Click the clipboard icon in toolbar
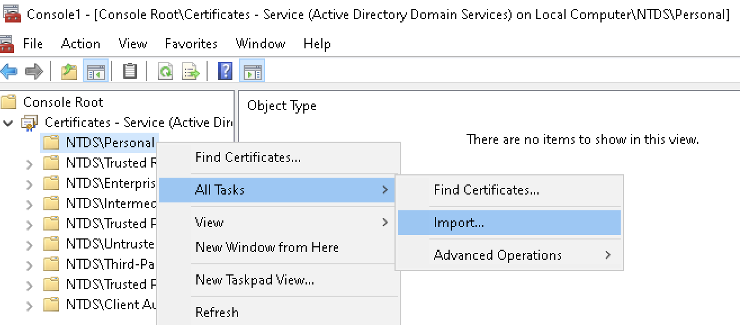 pyautogui.click(x=130, y=71)
